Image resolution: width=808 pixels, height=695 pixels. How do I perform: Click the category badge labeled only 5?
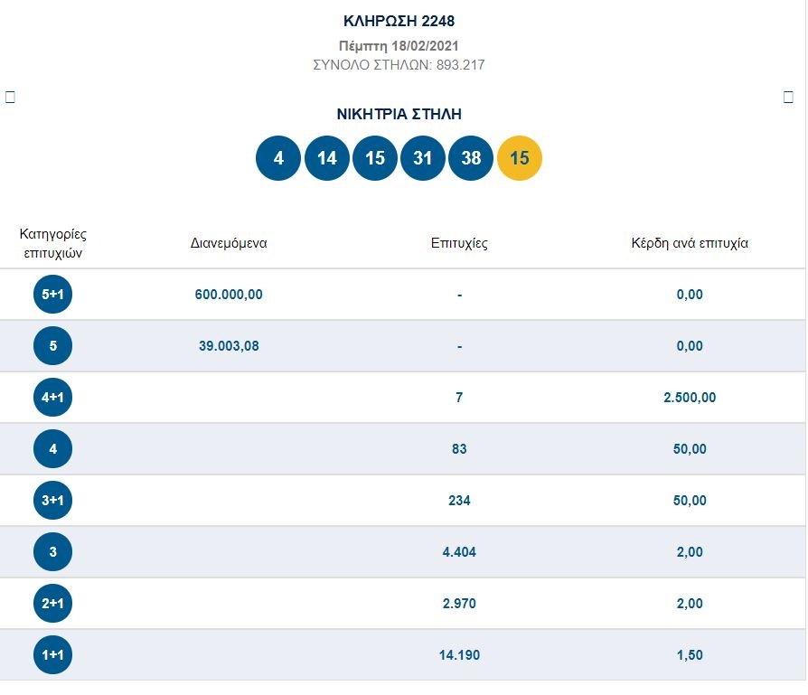point(52,346)
